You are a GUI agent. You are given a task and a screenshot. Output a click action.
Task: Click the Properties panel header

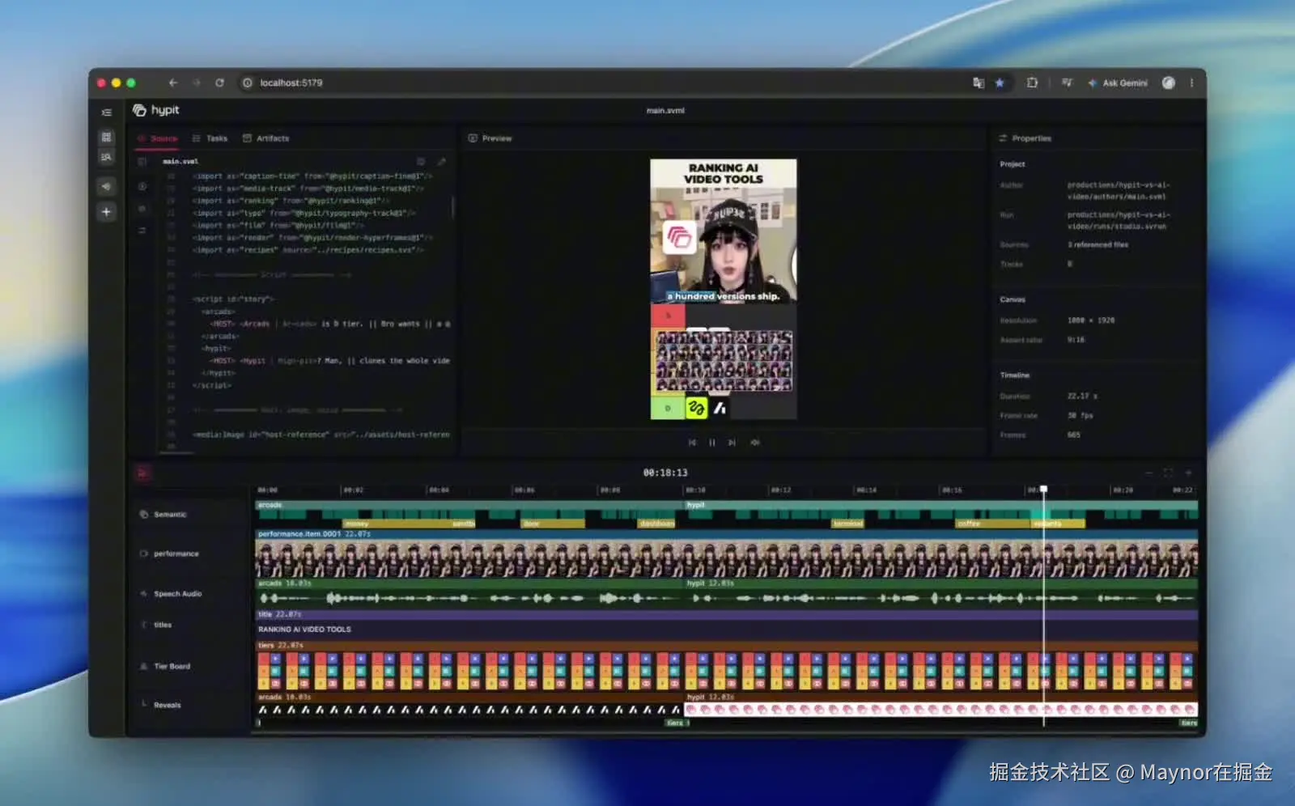(x=1025, y=138)
